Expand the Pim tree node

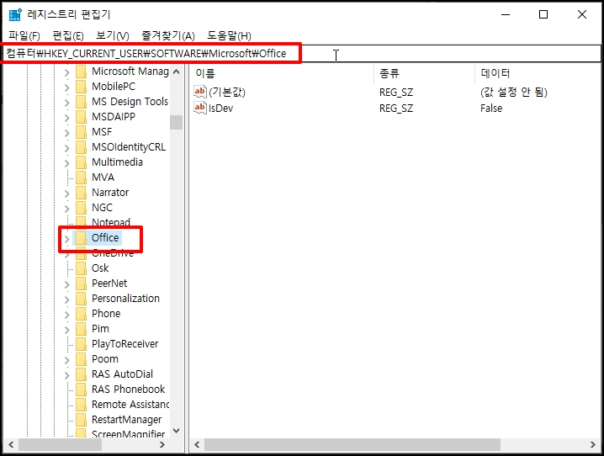pos(66,329)
